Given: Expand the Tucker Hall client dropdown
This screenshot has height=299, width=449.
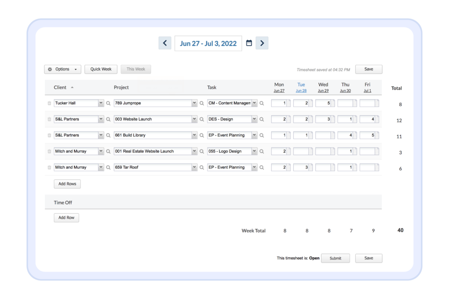Looking at the screenshot, I should point(101,103).
